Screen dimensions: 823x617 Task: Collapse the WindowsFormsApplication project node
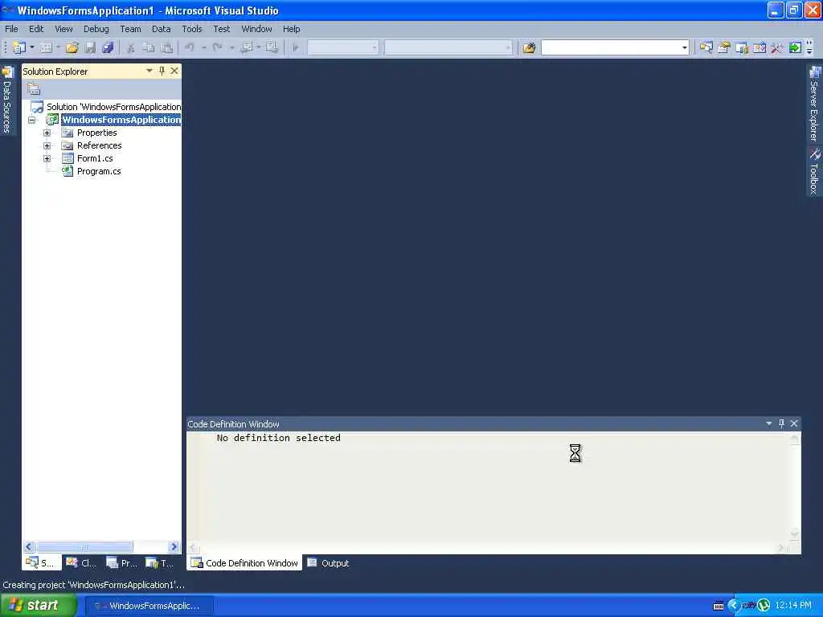pyautogui.click(x=32, y=120)
